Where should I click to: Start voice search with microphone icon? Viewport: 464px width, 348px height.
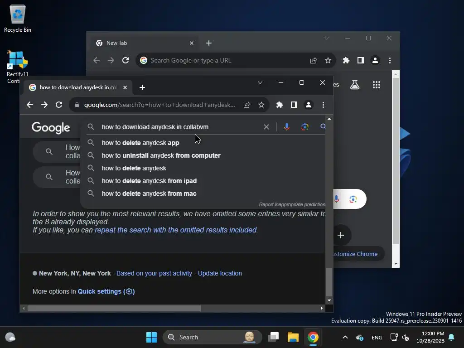286,127
